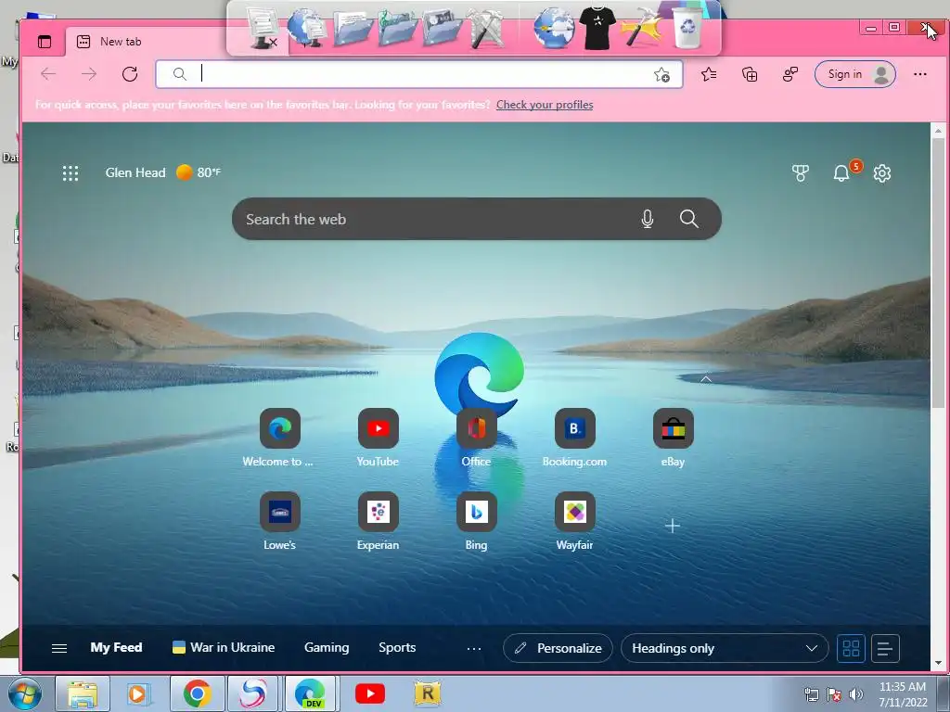The height and width of the screenshot is (712, 950).
Task: Open the Rewards trophy icon
Action: pyautogui.click(x=801, y=173)
